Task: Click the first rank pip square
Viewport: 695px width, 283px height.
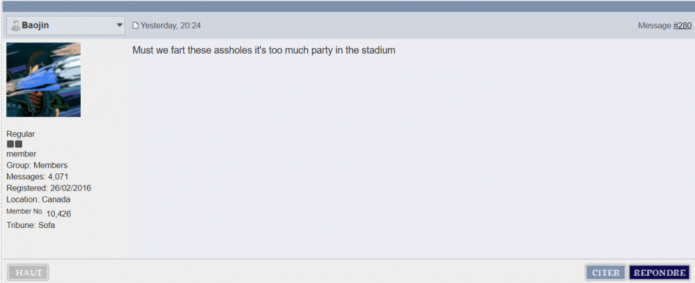Action: [10, 144]
